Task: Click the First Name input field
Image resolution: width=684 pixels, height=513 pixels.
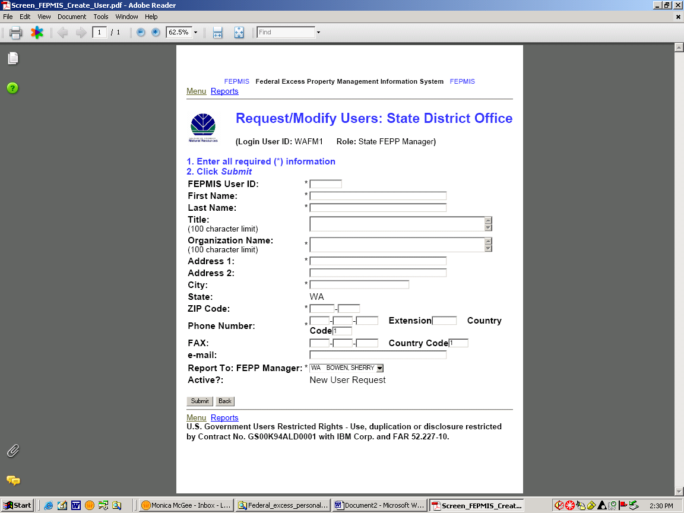Action: pyautogui.click(x=378, y=196)
